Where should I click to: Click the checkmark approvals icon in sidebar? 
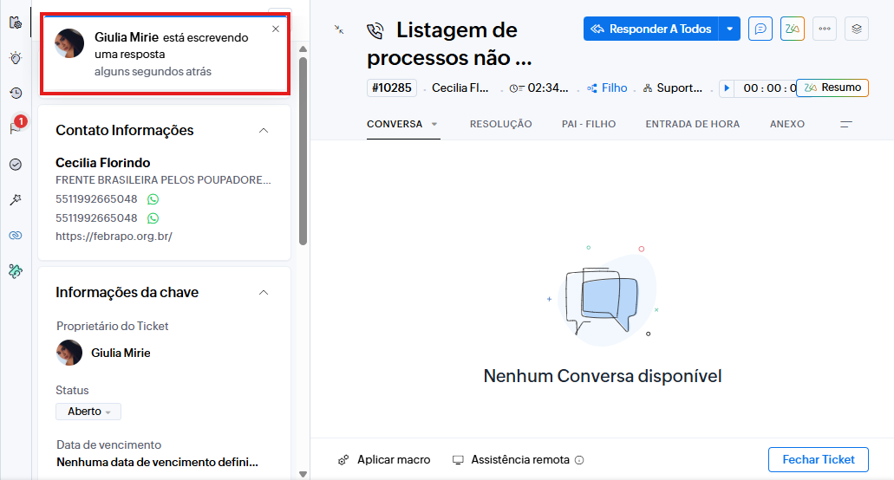[16, 165]
